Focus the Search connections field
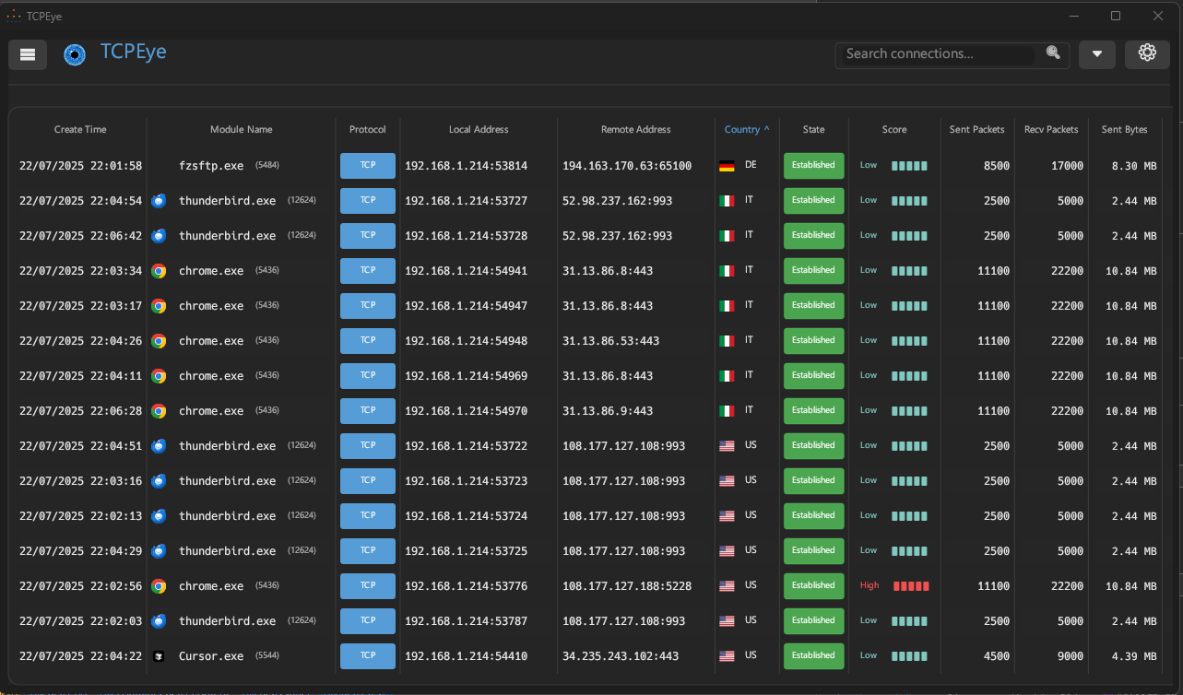 click(x=939, y=54)
